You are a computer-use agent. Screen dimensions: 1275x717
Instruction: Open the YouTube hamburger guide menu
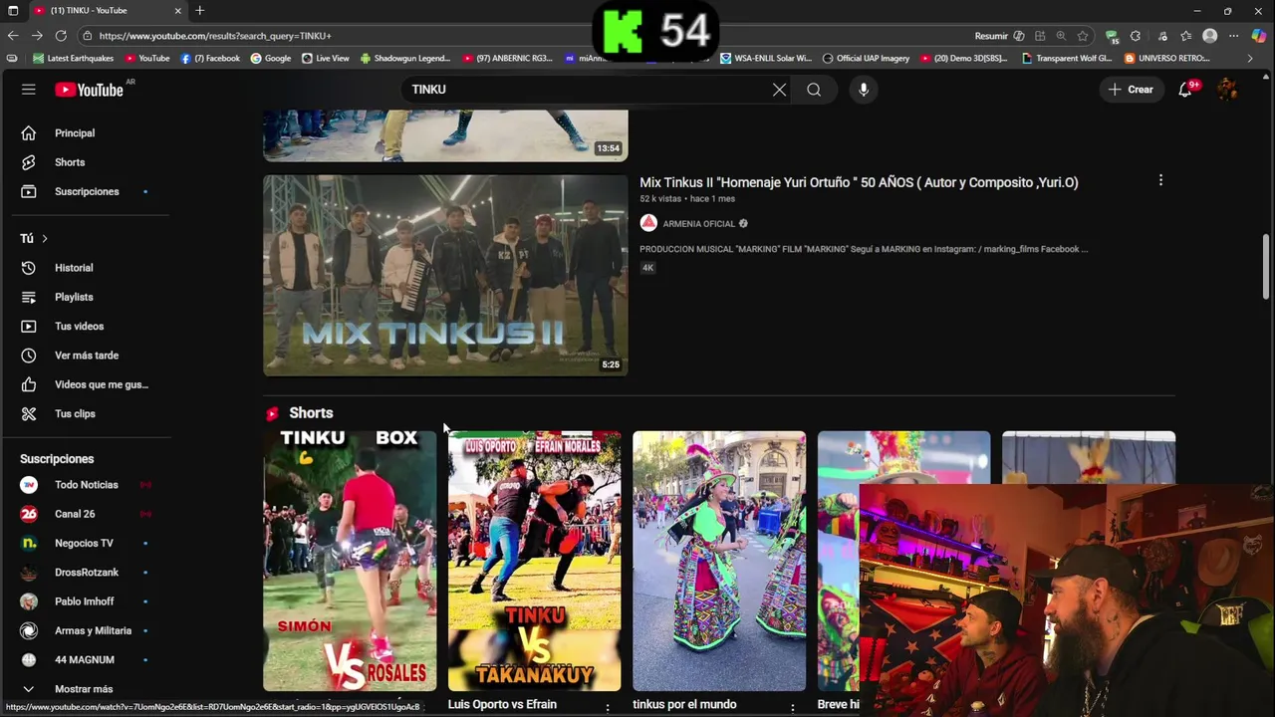[29, 90]
